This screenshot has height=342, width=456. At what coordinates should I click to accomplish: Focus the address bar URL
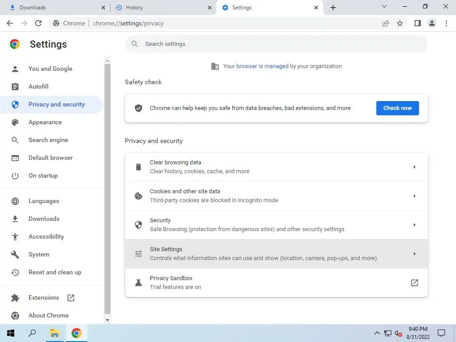point(128,23)
